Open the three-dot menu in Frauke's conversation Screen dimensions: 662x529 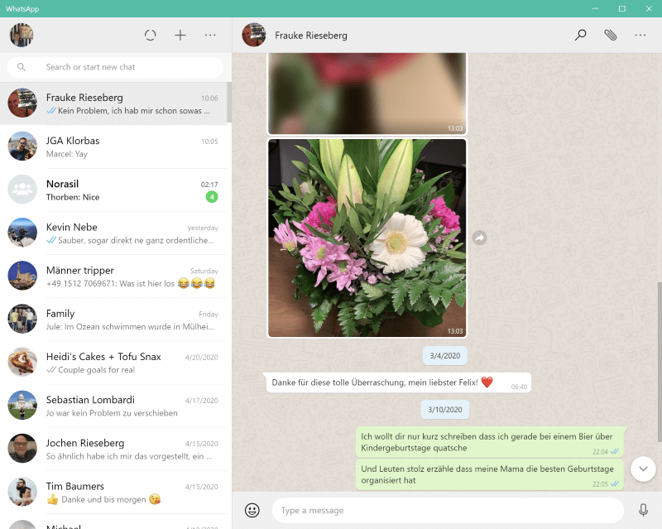(x=640, y=35)
